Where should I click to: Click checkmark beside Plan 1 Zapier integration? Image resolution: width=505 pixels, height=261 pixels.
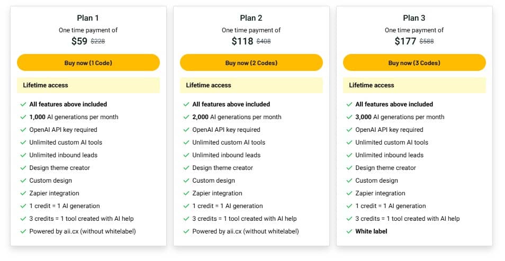click(23, 193)
